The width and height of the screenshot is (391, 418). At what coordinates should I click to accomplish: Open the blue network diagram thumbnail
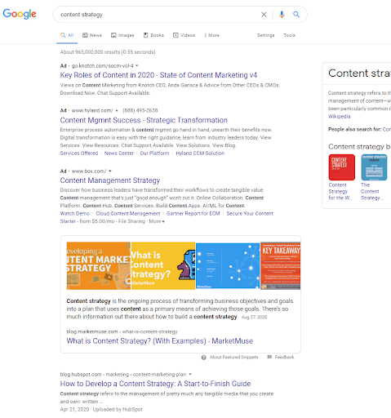[x=228, y=265]
